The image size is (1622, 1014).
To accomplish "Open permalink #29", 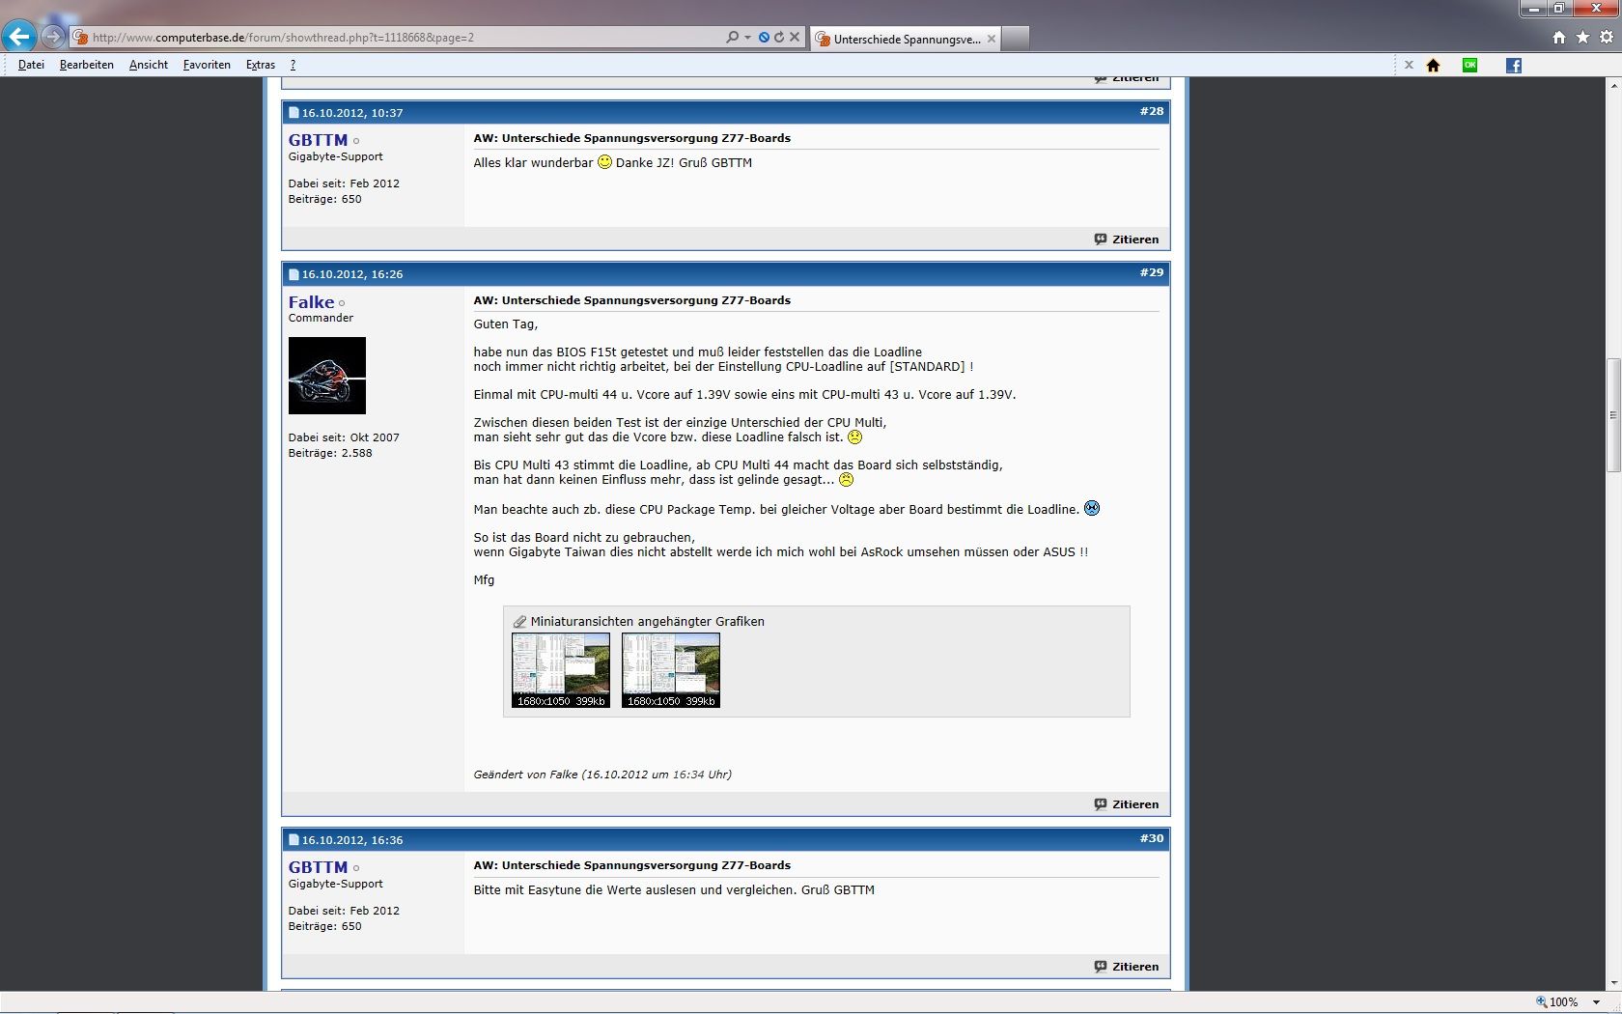I will tap(1151, 272).
